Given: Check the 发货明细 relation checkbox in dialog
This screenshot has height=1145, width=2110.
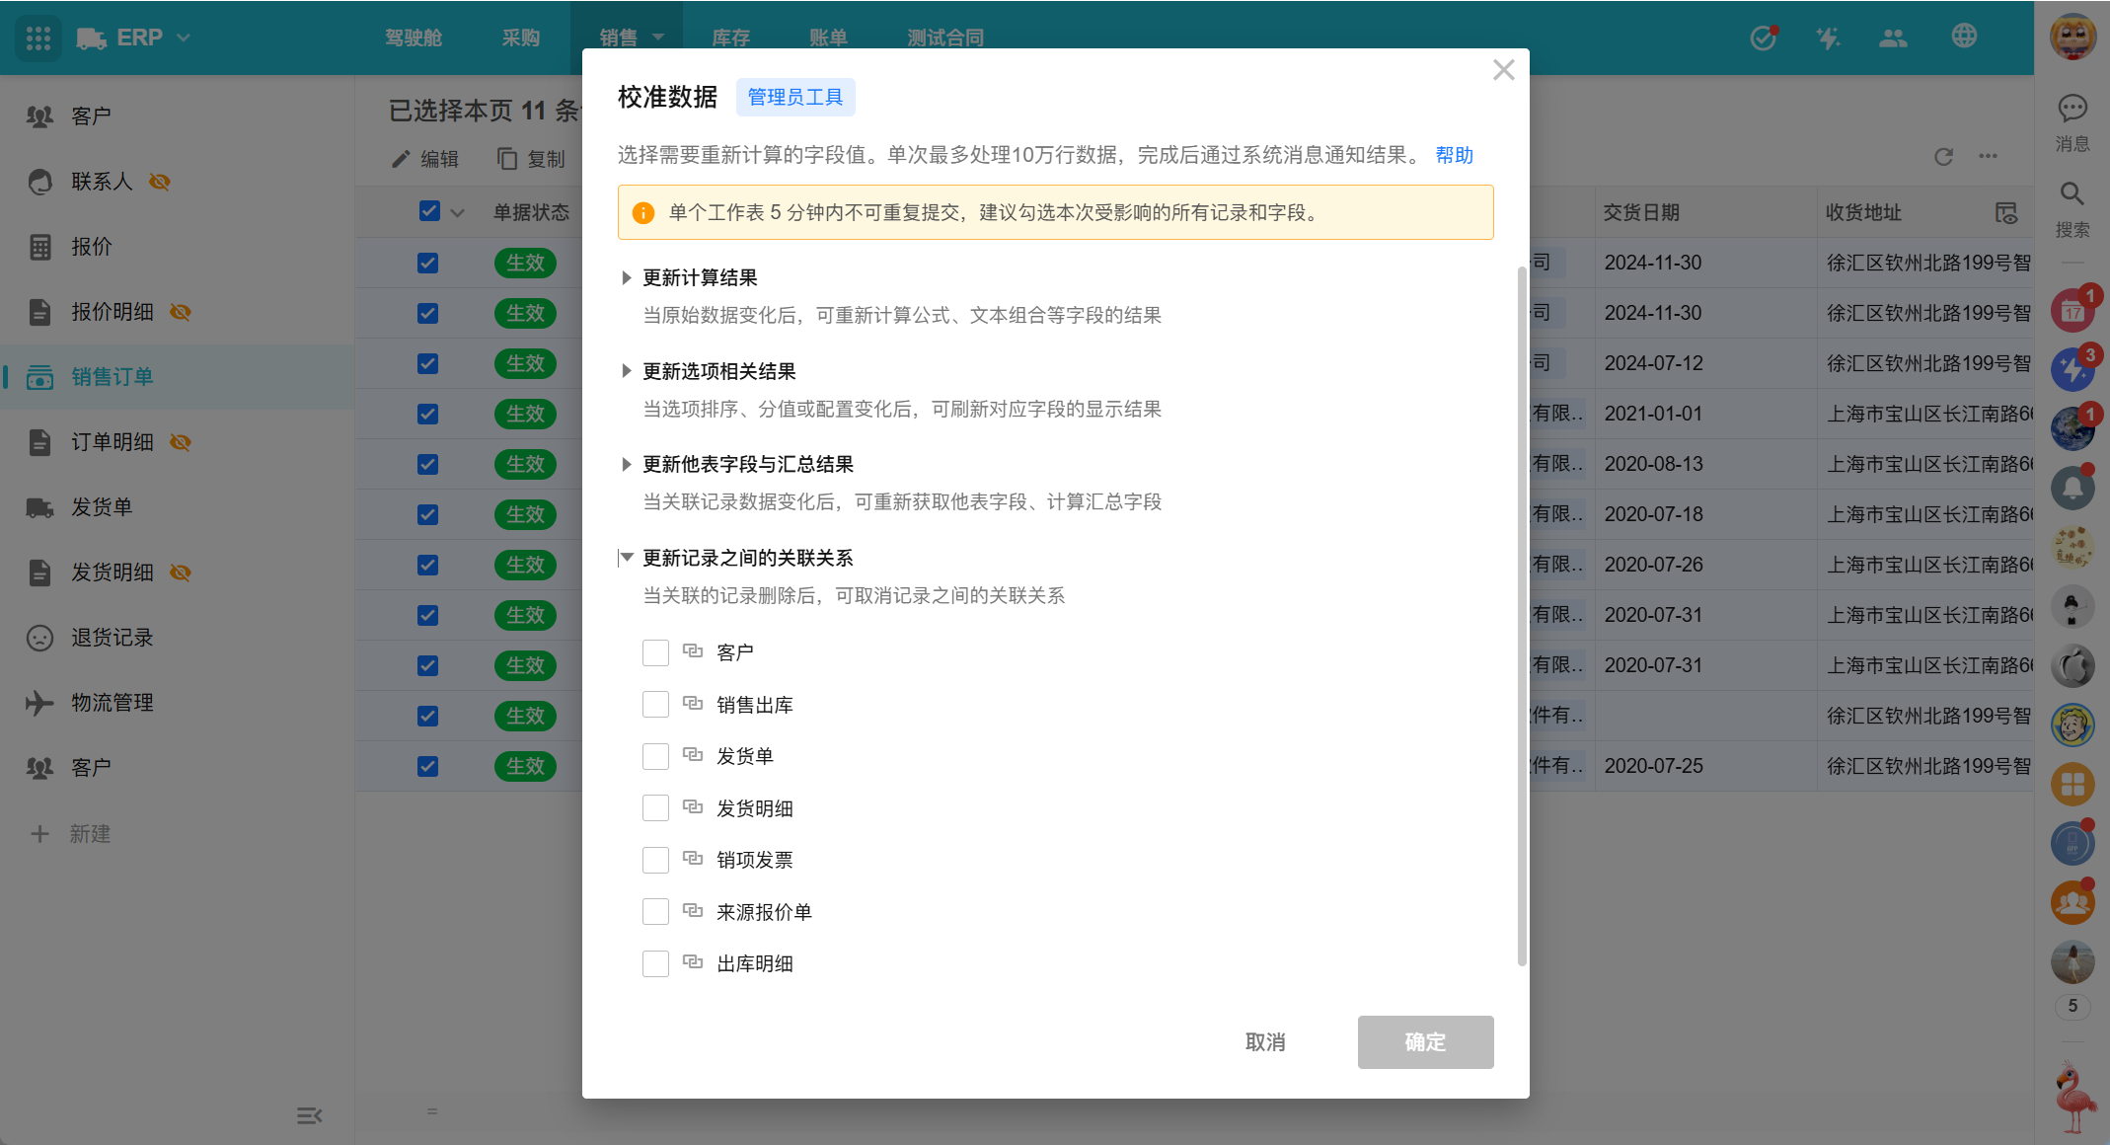Looking at the screenshot, I should [655, 808].
